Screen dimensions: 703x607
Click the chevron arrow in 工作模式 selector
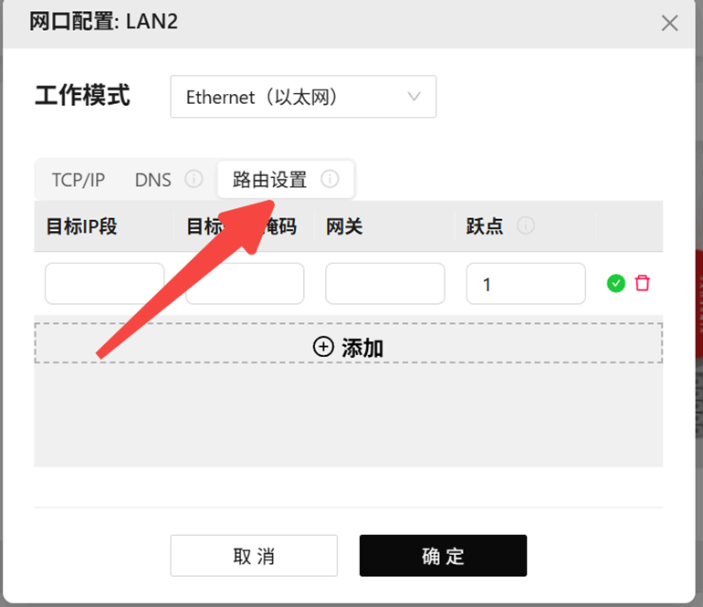414,97
